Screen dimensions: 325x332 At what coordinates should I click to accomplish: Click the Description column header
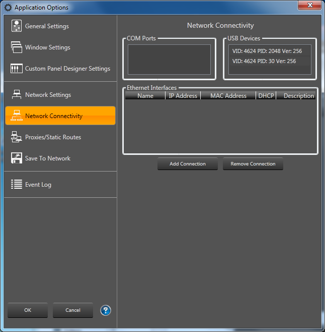click(x=296, y=96)
